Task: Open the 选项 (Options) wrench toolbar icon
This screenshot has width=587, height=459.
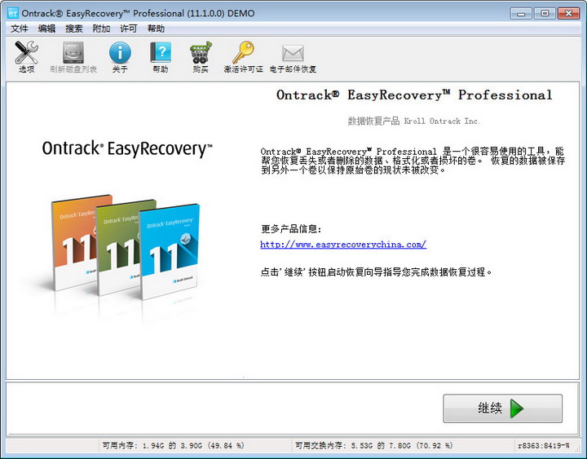Action: click(27, 56)
